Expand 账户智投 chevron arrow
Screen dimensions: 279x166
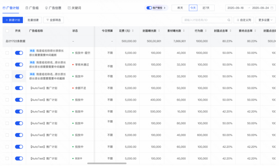(x=164, y=8)
